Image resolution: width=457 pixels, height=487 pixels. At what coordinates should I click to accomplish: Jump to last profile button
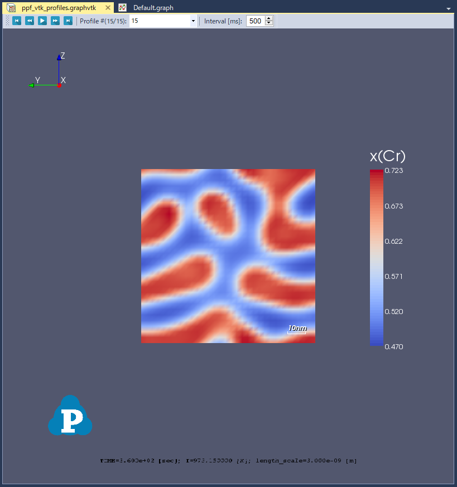pos(68,21)
